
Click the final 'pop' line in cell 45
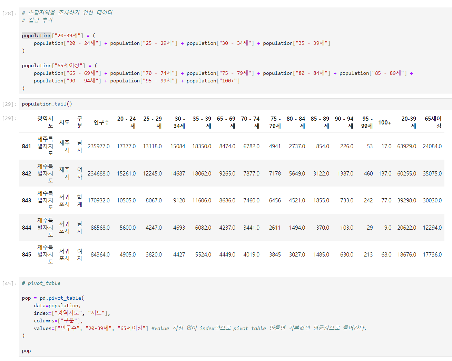pos(26,351)
